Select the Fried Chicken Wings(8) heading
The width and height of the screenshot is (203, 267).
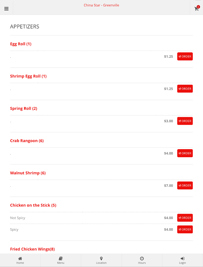click(x=32, y=249)
